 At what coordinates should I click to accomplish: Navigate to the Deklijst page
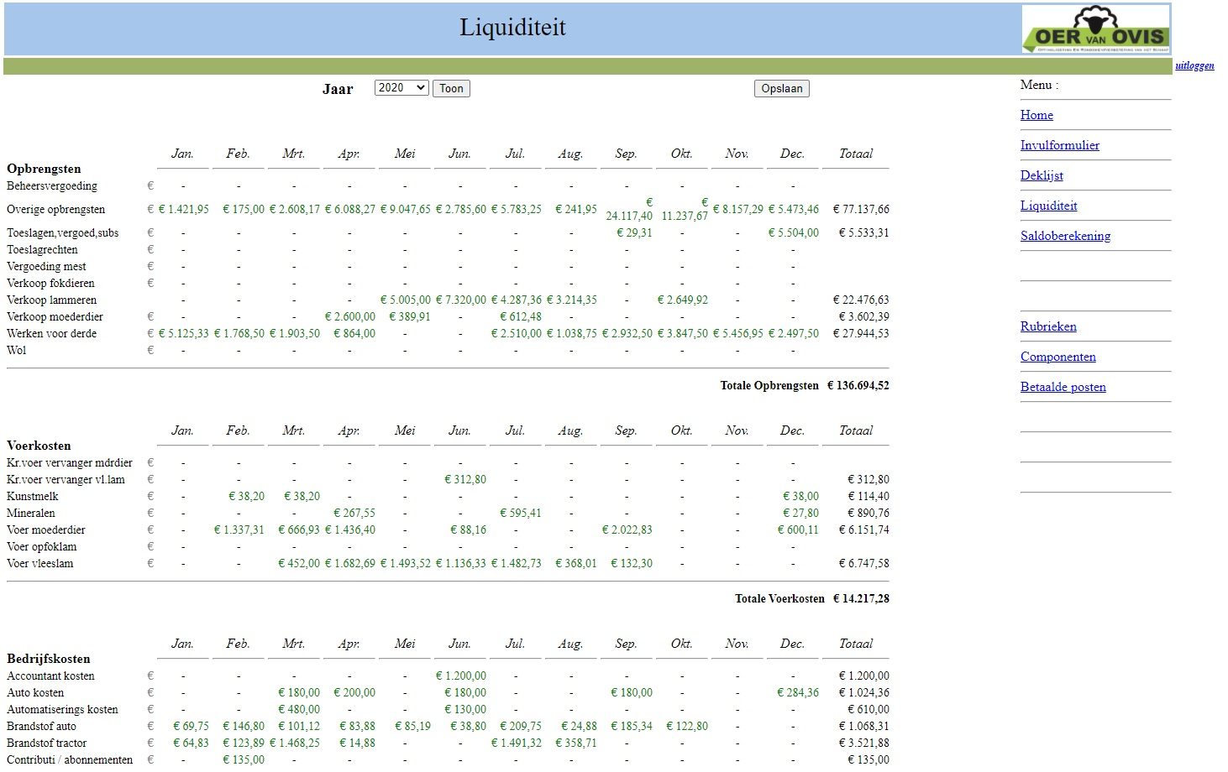(1042, 175)
